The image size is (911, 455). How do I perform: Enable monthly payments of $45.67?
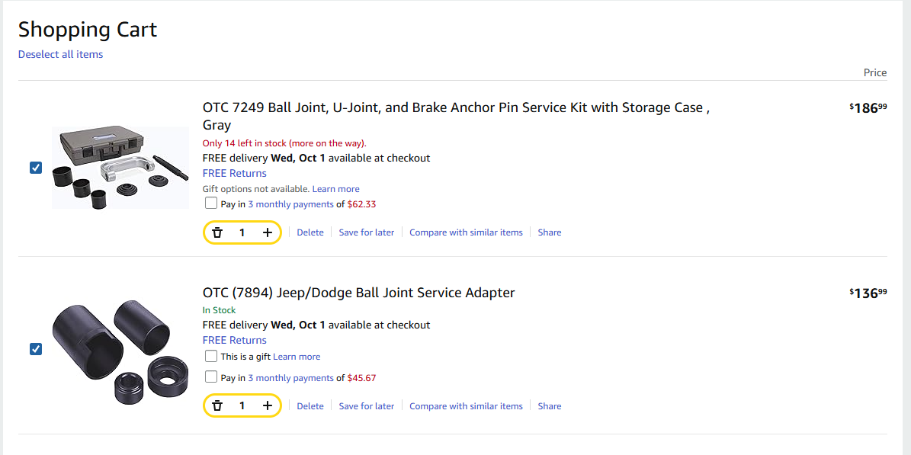tap(211, 377)
